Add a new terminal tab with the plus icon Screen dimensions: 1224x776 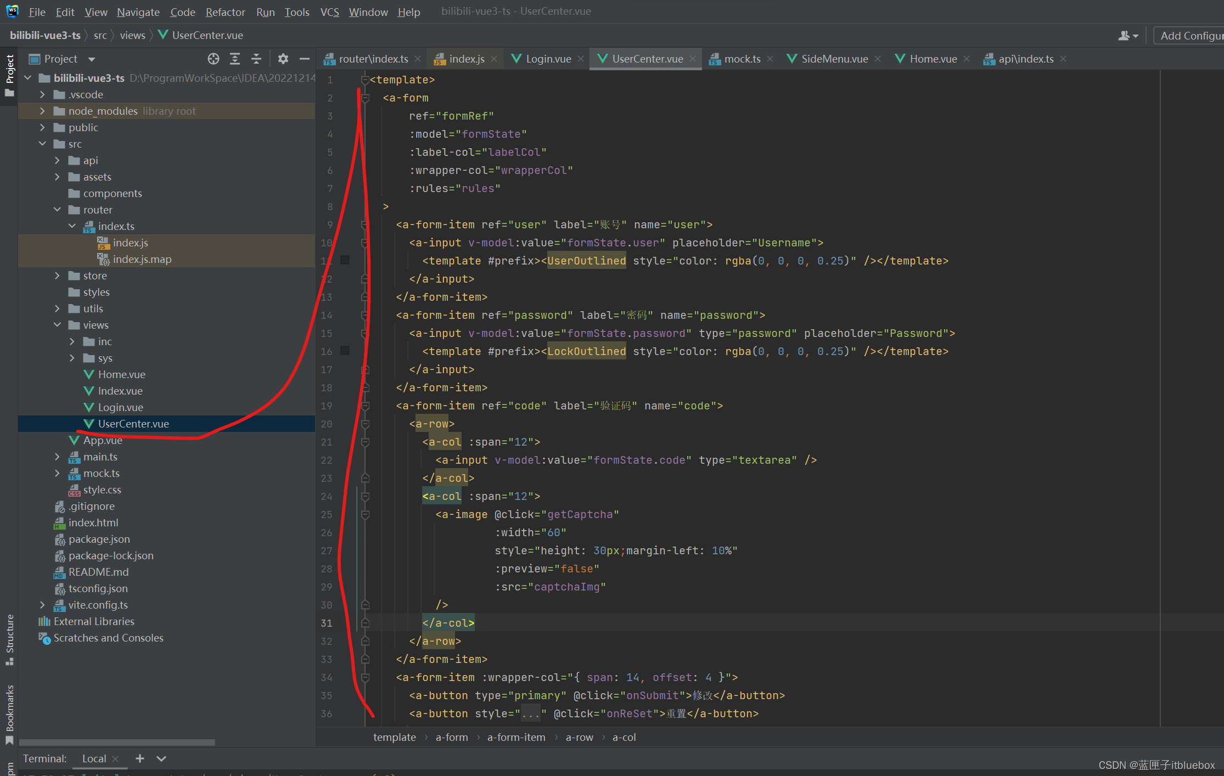click(140, 758)
